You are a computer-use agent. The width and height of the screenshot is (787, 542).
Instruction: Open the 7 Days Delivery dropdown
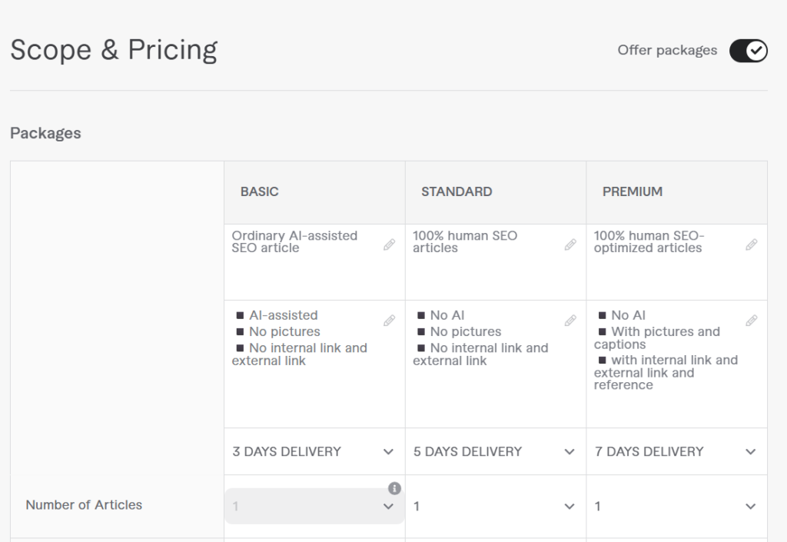point(751,452)
